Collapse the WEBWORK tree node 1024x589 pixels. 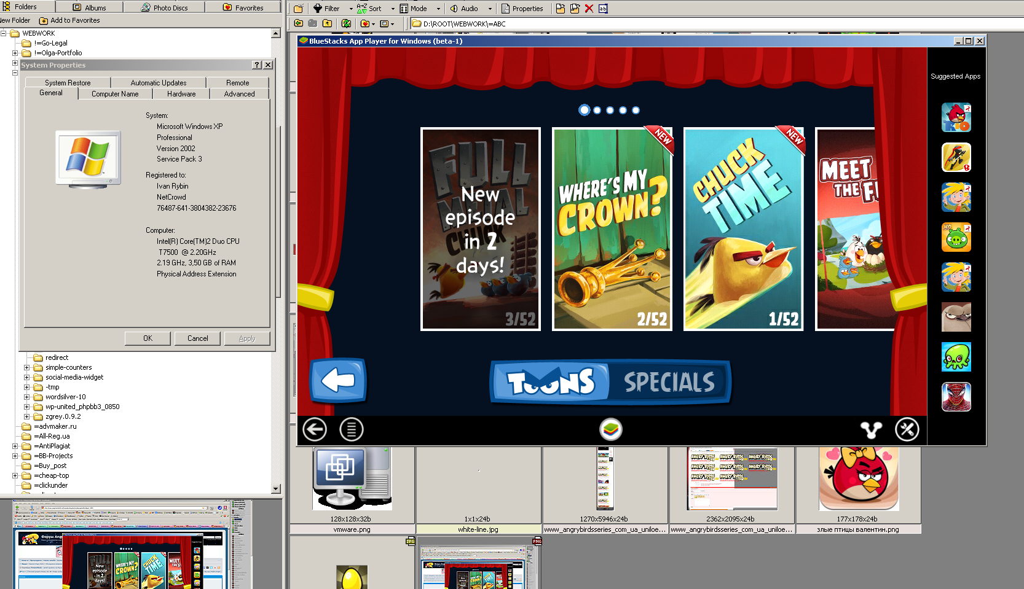coord(3,33)
